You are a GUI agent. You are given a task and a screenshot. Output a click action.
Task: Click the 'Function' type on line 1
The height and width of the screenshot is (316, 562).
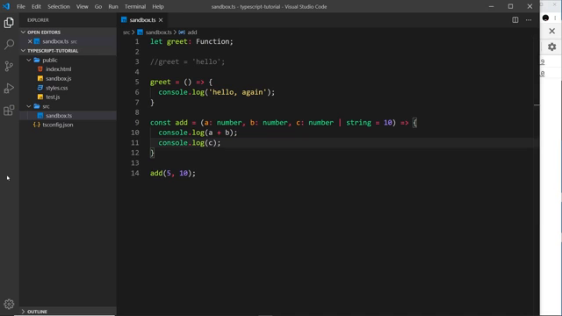pos(213,41)
